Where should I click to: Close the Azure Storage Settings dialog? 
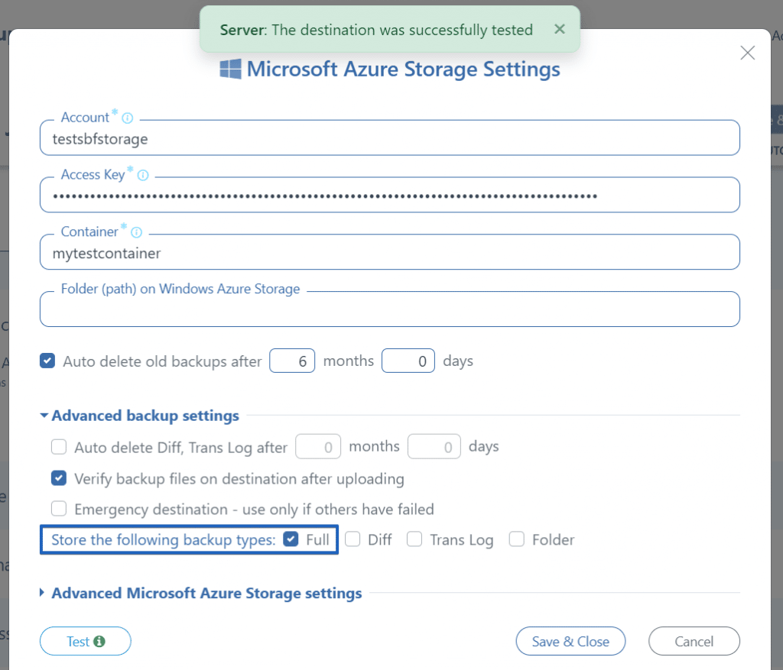point(747,52)
